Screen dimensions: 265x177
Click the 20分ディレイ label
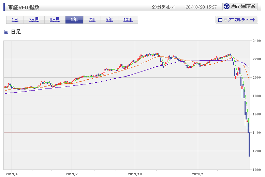tap(164, 7)
